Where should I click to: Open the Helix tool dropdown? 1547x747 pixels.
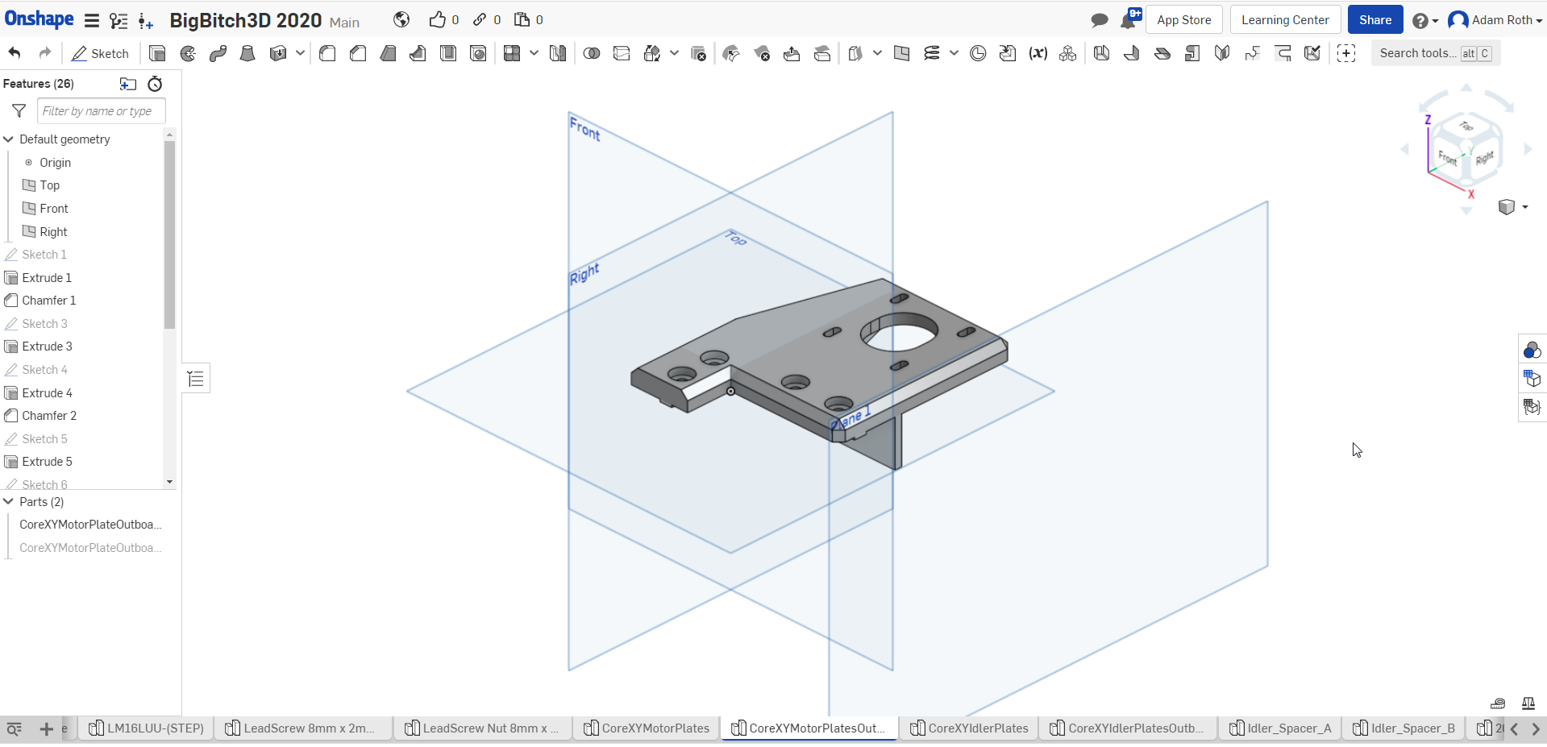coord(954,53)
